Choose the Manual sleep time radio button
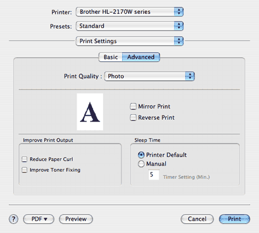 tap(141, 164)
